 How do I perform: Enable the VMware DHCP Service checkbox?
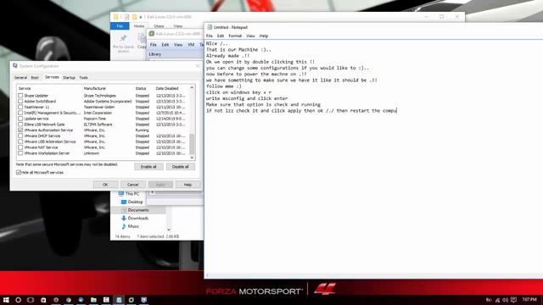20,136
